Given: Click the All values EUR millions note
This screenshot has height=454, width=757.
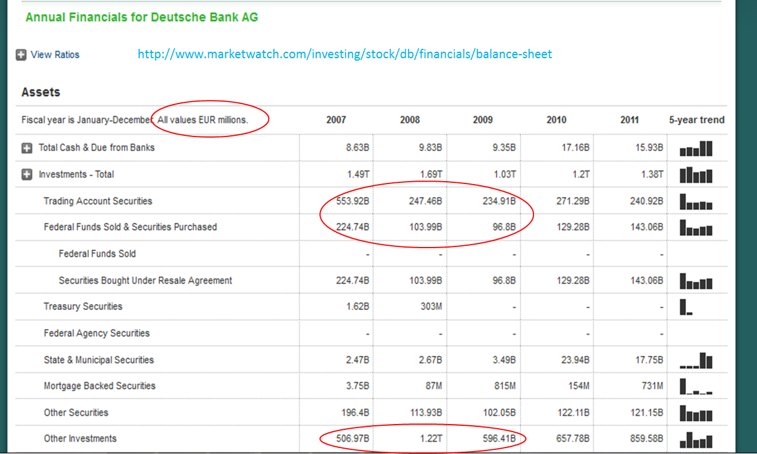Looking at the screenshot, I should point(203,120).
